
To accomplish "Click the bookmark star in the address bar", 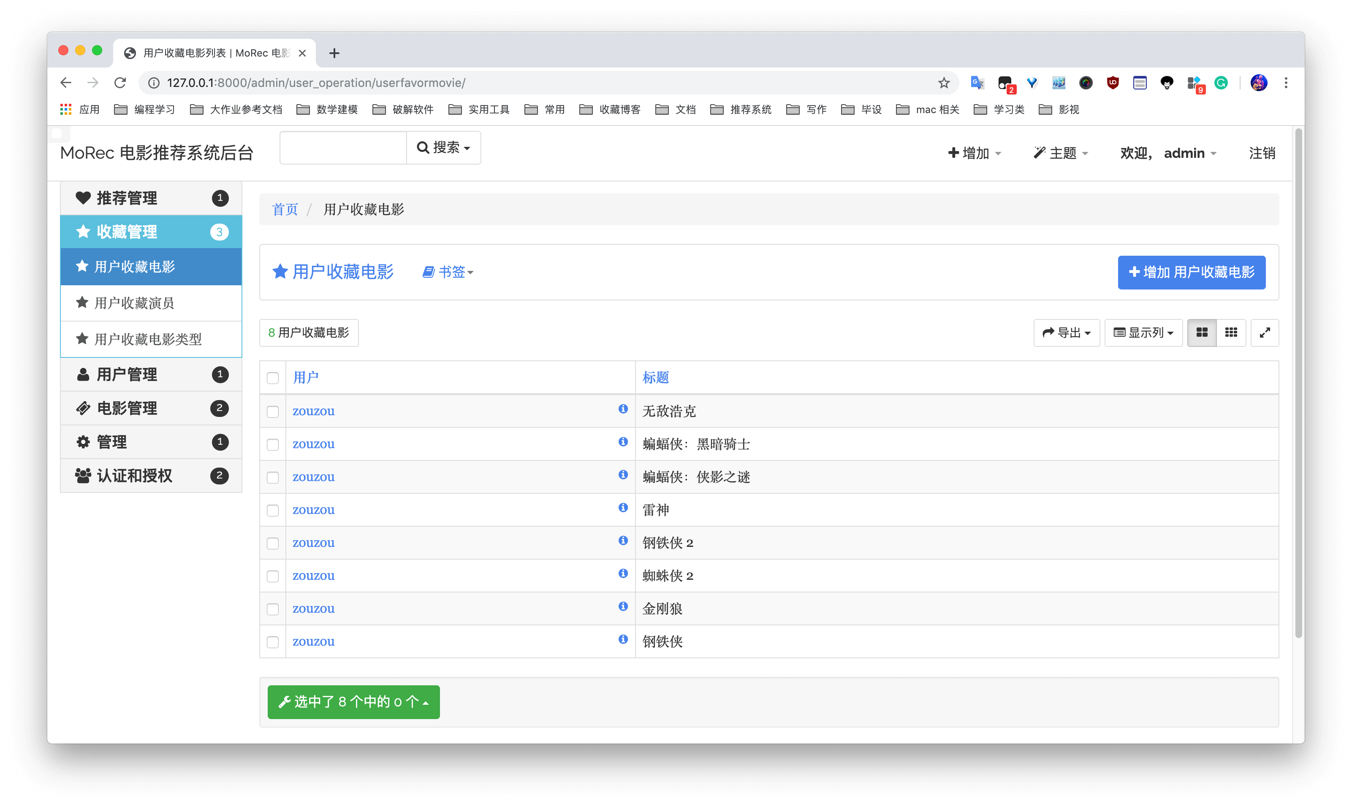I will [943, 83].
